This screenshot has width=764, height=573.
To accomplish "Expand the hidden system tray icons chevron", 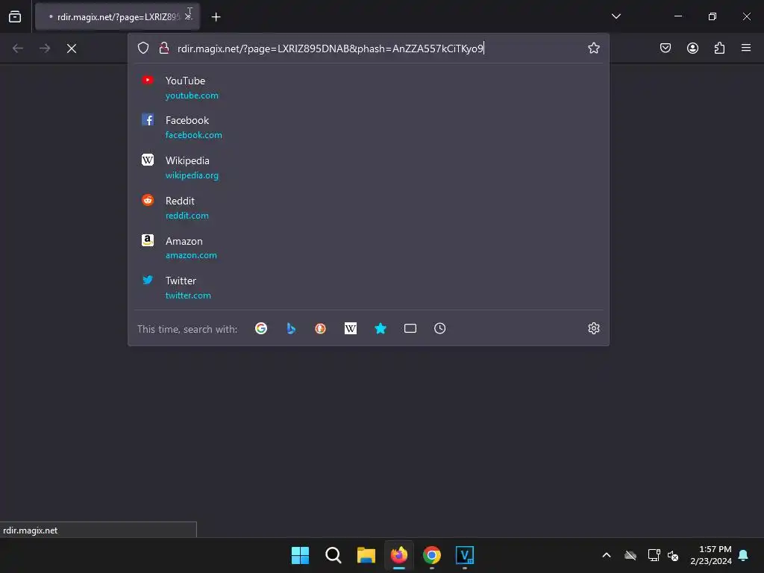I will (x=607, y=555).
